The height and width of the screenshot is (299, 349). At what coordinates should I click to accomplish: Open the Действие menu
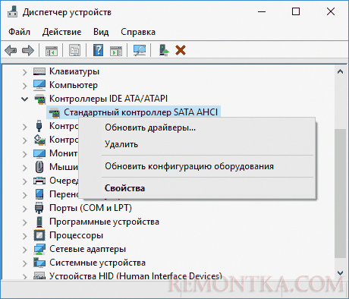click(x=61, y=32)
